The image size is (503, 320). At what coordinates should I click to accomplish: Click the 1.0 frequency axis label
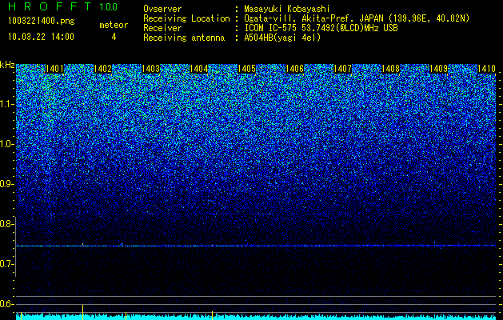click(x=7, y=144)
